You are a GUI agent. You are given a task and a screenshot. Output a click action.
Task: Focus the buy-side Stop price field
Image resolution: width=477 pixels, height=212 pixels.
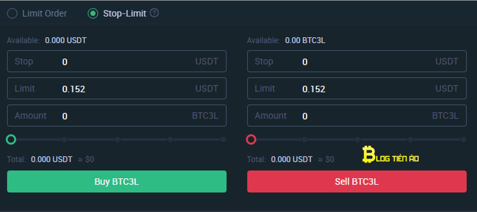[x=117, y=61]
